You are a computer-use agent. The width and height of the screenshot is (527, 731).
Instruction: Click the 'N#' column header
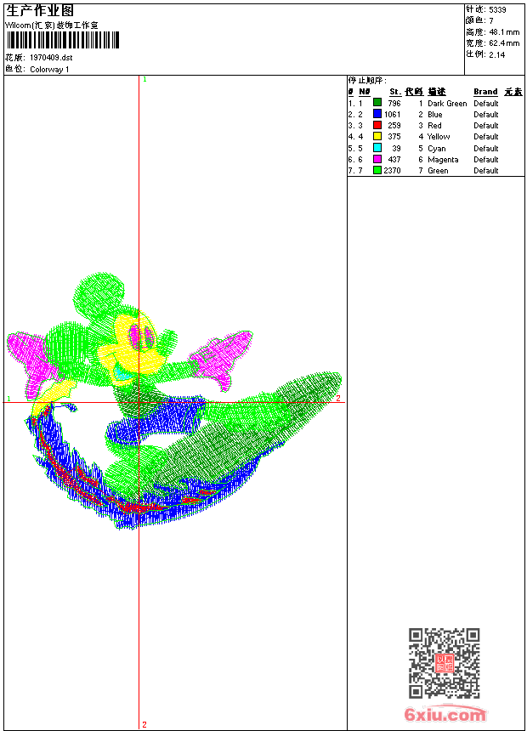[365, 92]
